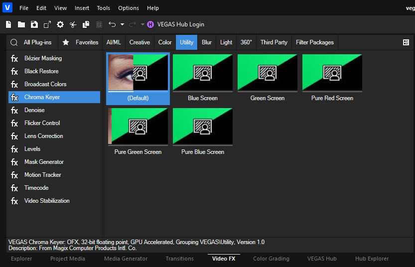Viewport: 415px width, 267px height.
Task: Switch to the Color category
Action: (165, 42)
